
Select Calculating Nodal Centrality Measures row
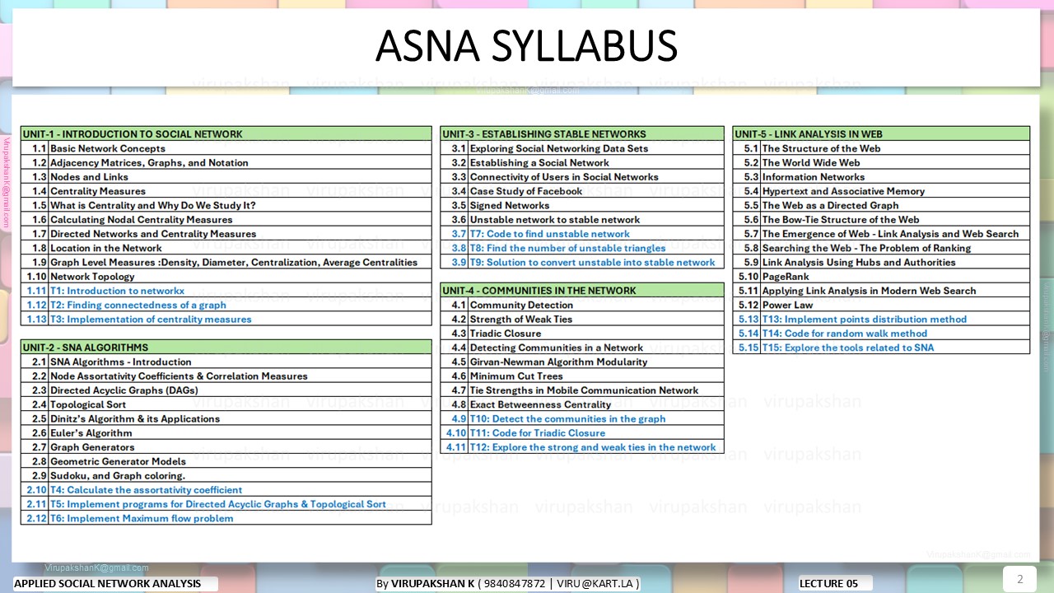[226, 220]
